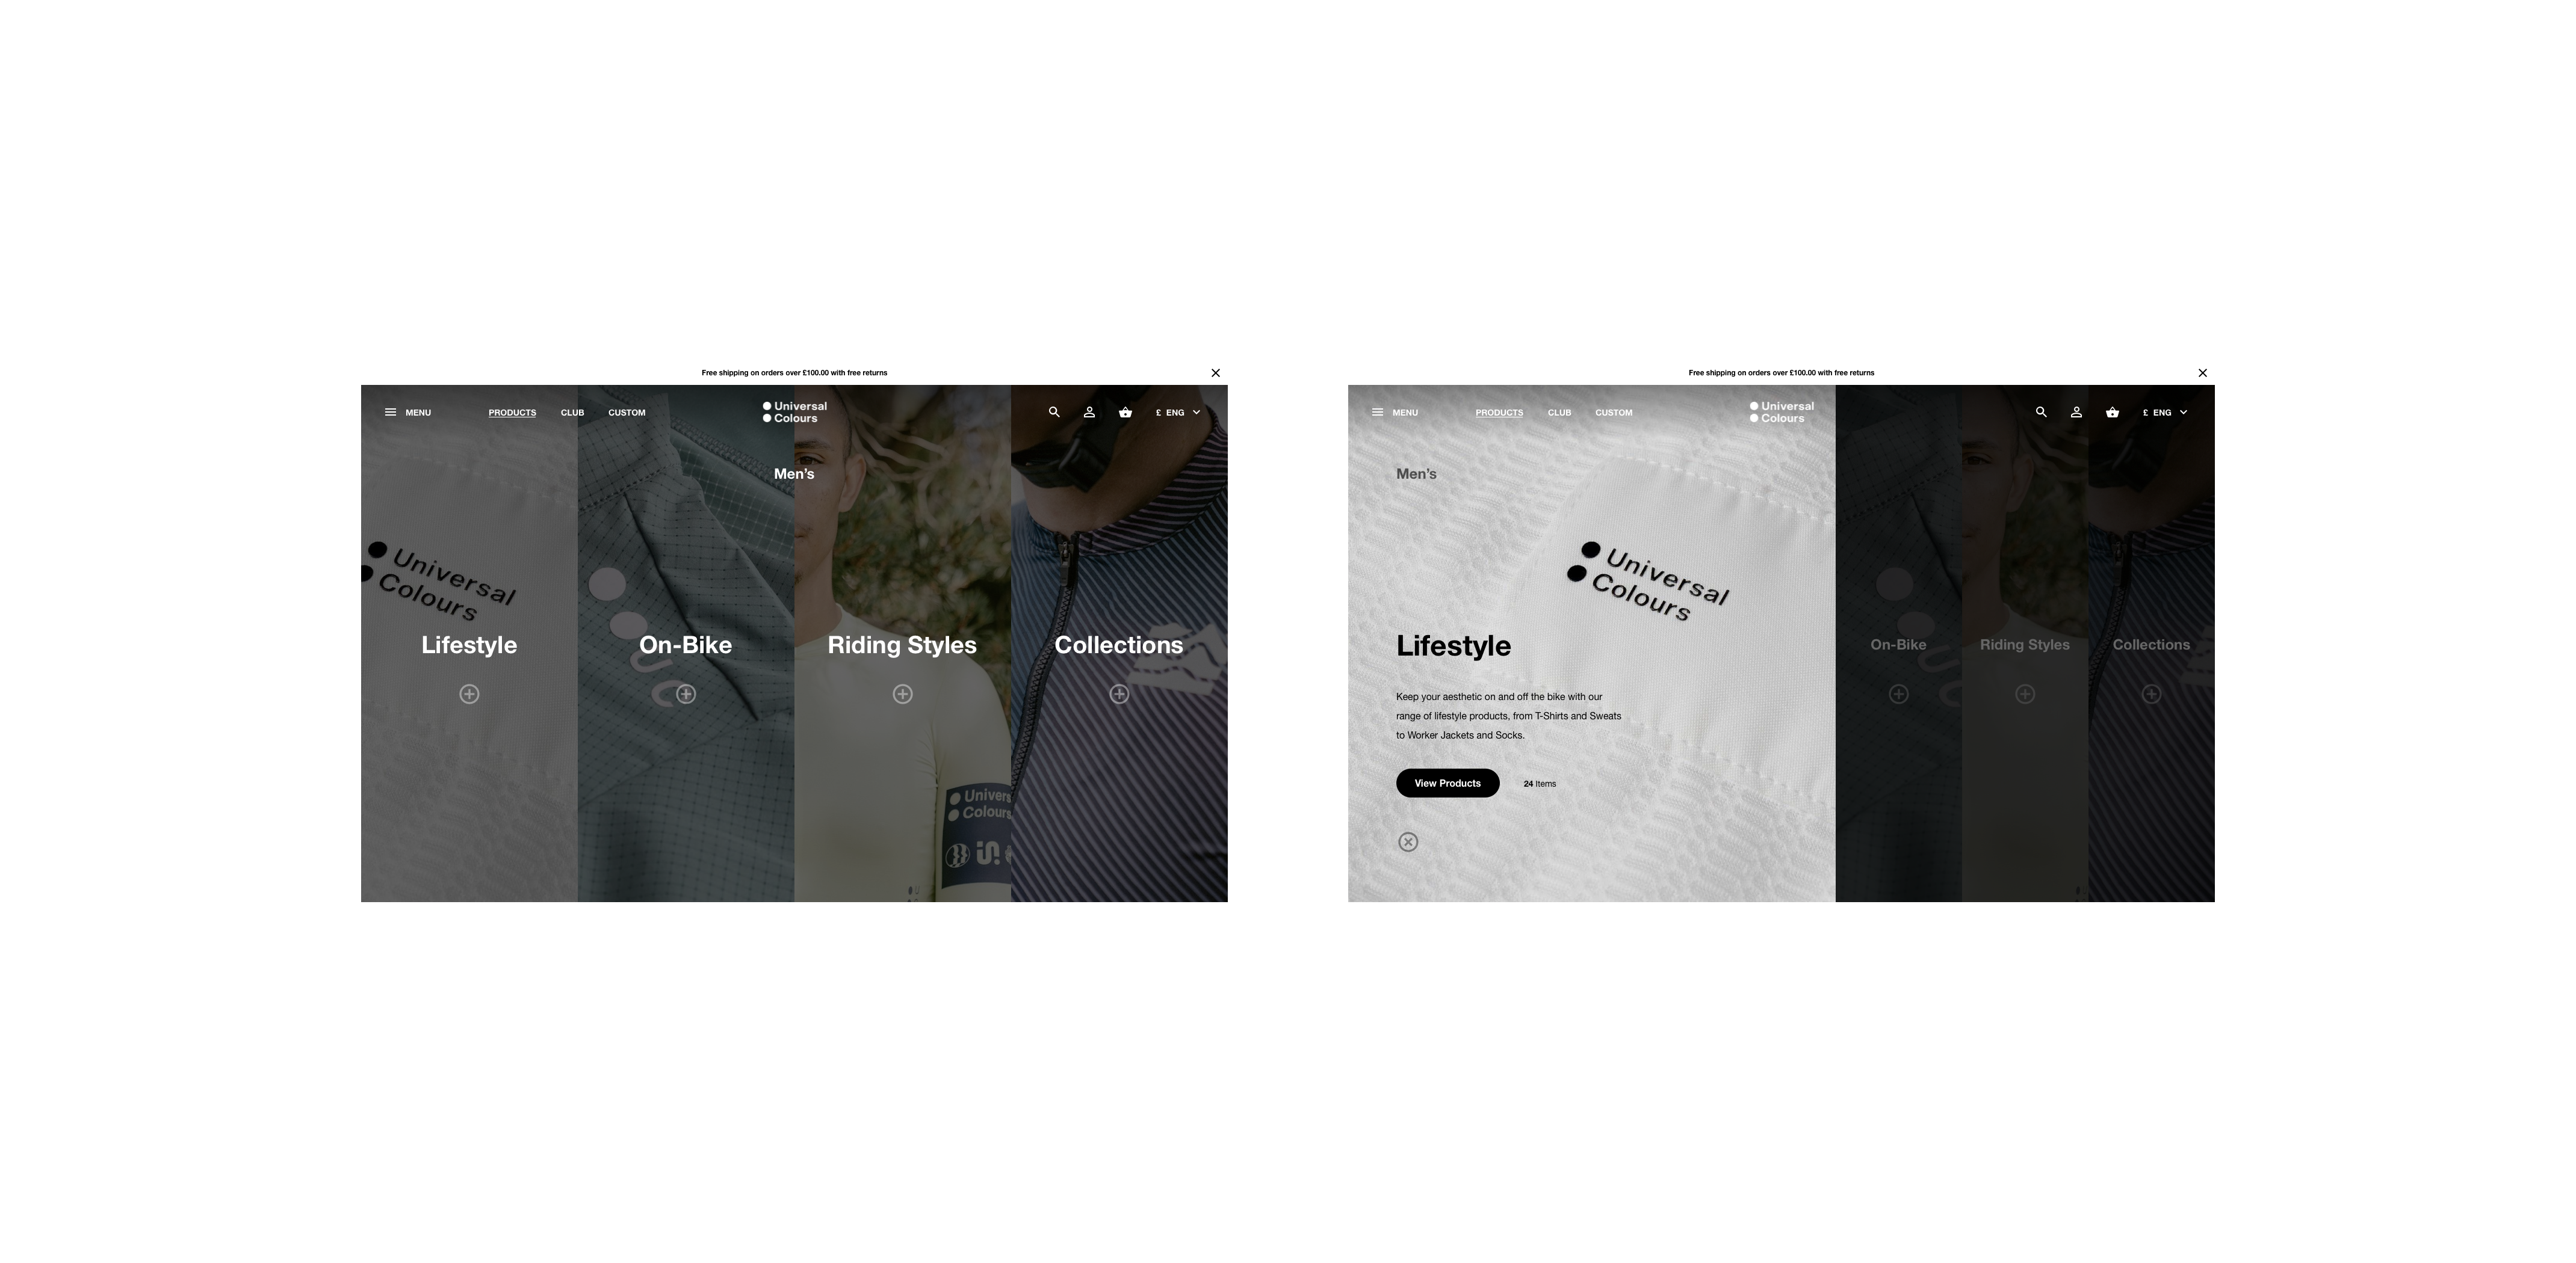The image size is (2576, 1263).
Task: Click the CUSTOM navigation link
Action: tap(626, 411)
